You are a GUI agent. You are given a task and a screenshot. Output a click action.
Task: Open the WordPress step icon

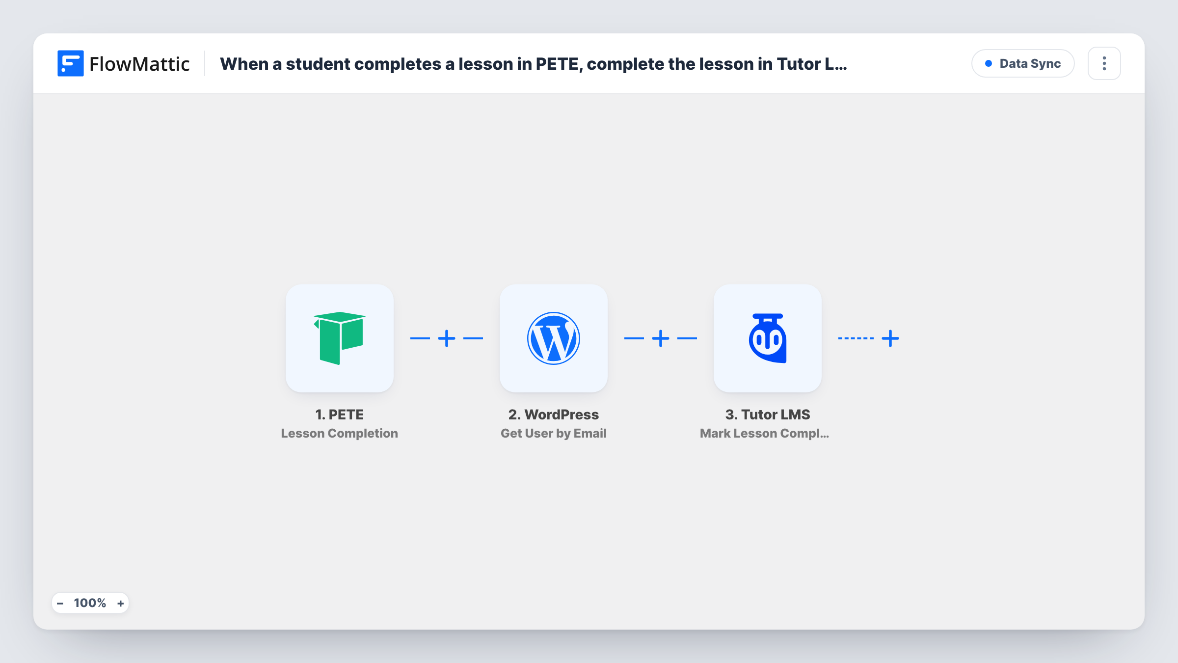553,338
